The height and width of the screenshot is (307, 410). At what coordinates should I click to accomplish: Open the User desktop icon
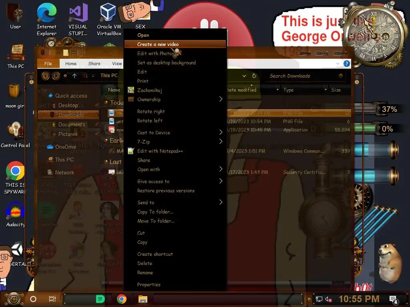15,16
